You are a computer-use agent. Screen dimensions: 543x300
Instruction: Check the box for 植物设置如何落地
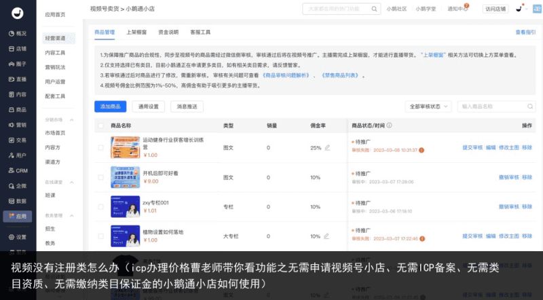tap(100, 236)
